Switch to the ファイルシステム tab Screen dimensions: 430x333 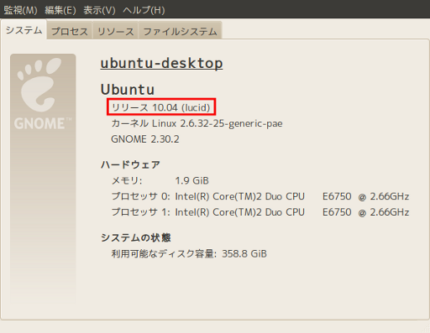coord(180,31)
